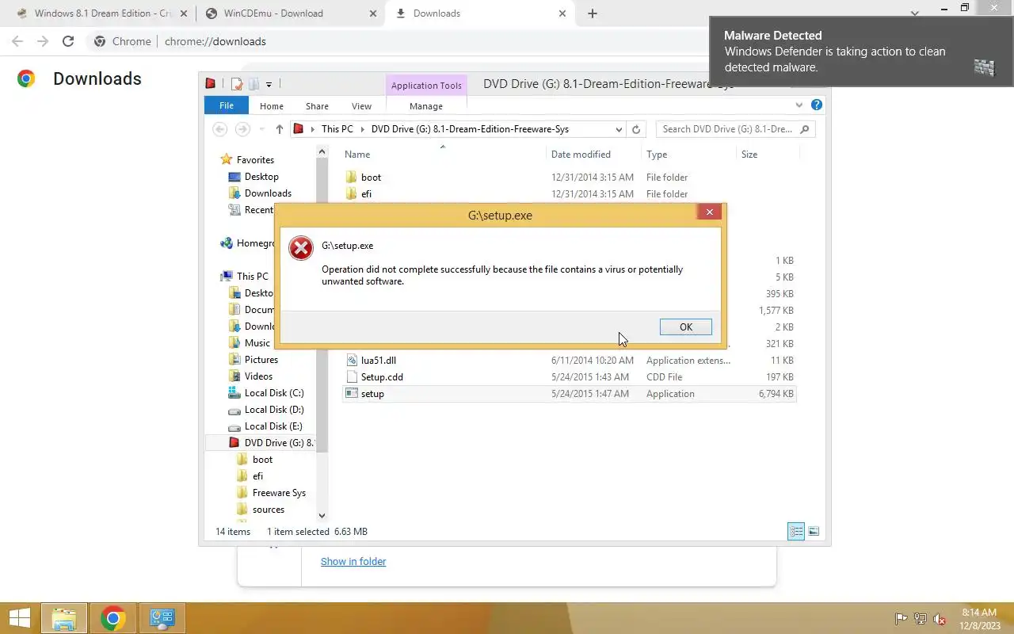The width and height of the screenshot is (1014, 634).
Task: Reload the Chrome page
Action: tap(68, 41)
